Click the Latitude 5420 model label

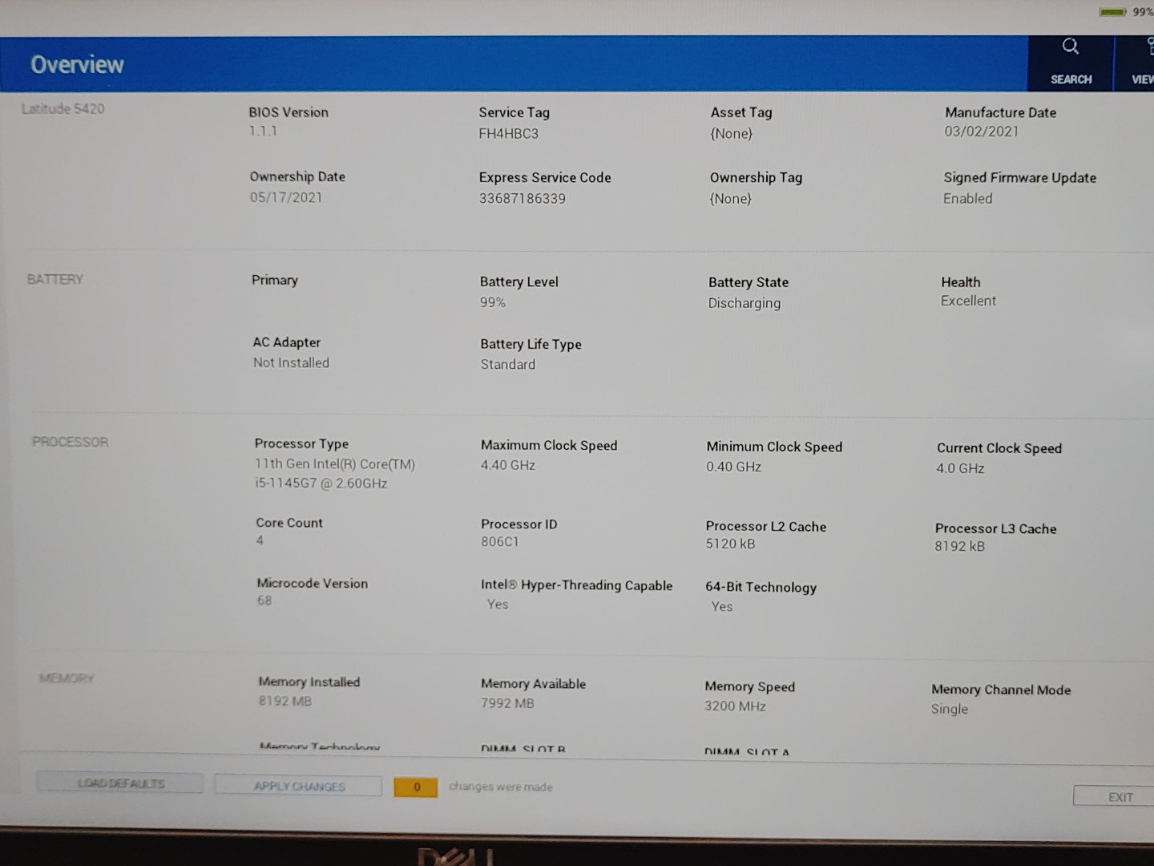point(63,109)
